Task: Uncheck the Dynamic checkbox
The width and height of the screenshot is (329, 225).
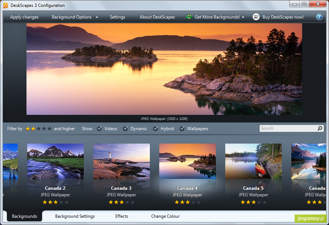Action: click(x=126, y=128)
